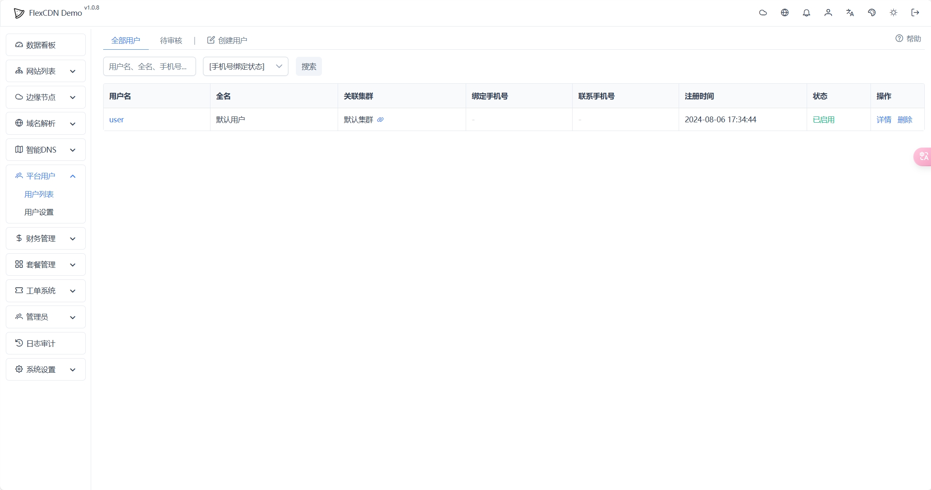
Task: Open the notifications bell icon
Action: [x=807, y=13]
